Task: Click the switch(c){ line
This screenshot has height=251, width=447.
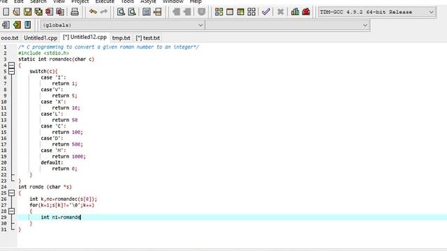Action: pyautogui.click(x=43, y=71)
